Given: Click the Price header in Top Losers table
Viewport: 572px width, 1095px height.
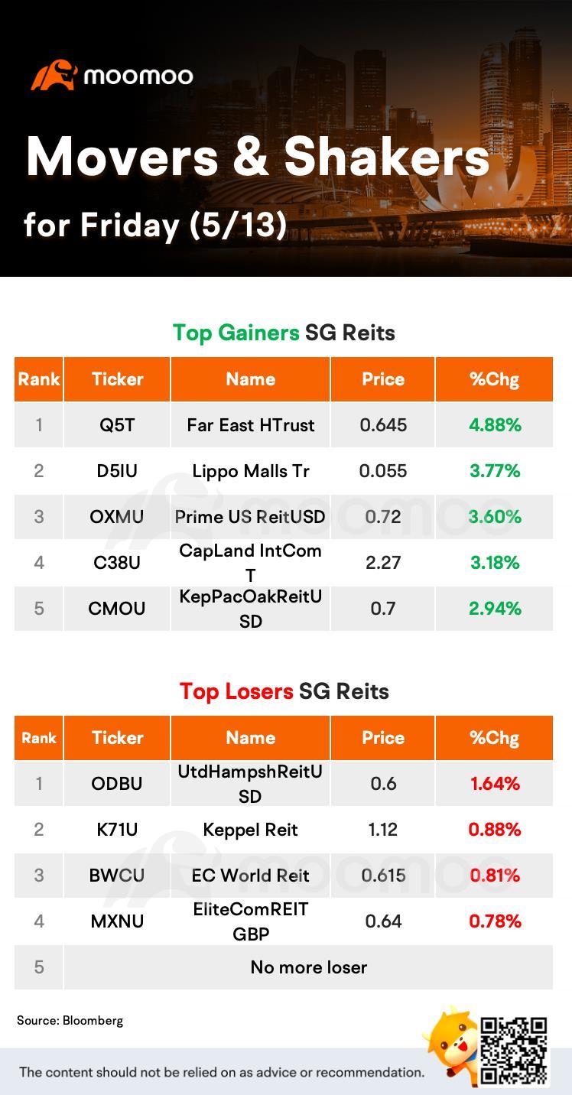Looking at the screenshot, I should pos(383,738).
